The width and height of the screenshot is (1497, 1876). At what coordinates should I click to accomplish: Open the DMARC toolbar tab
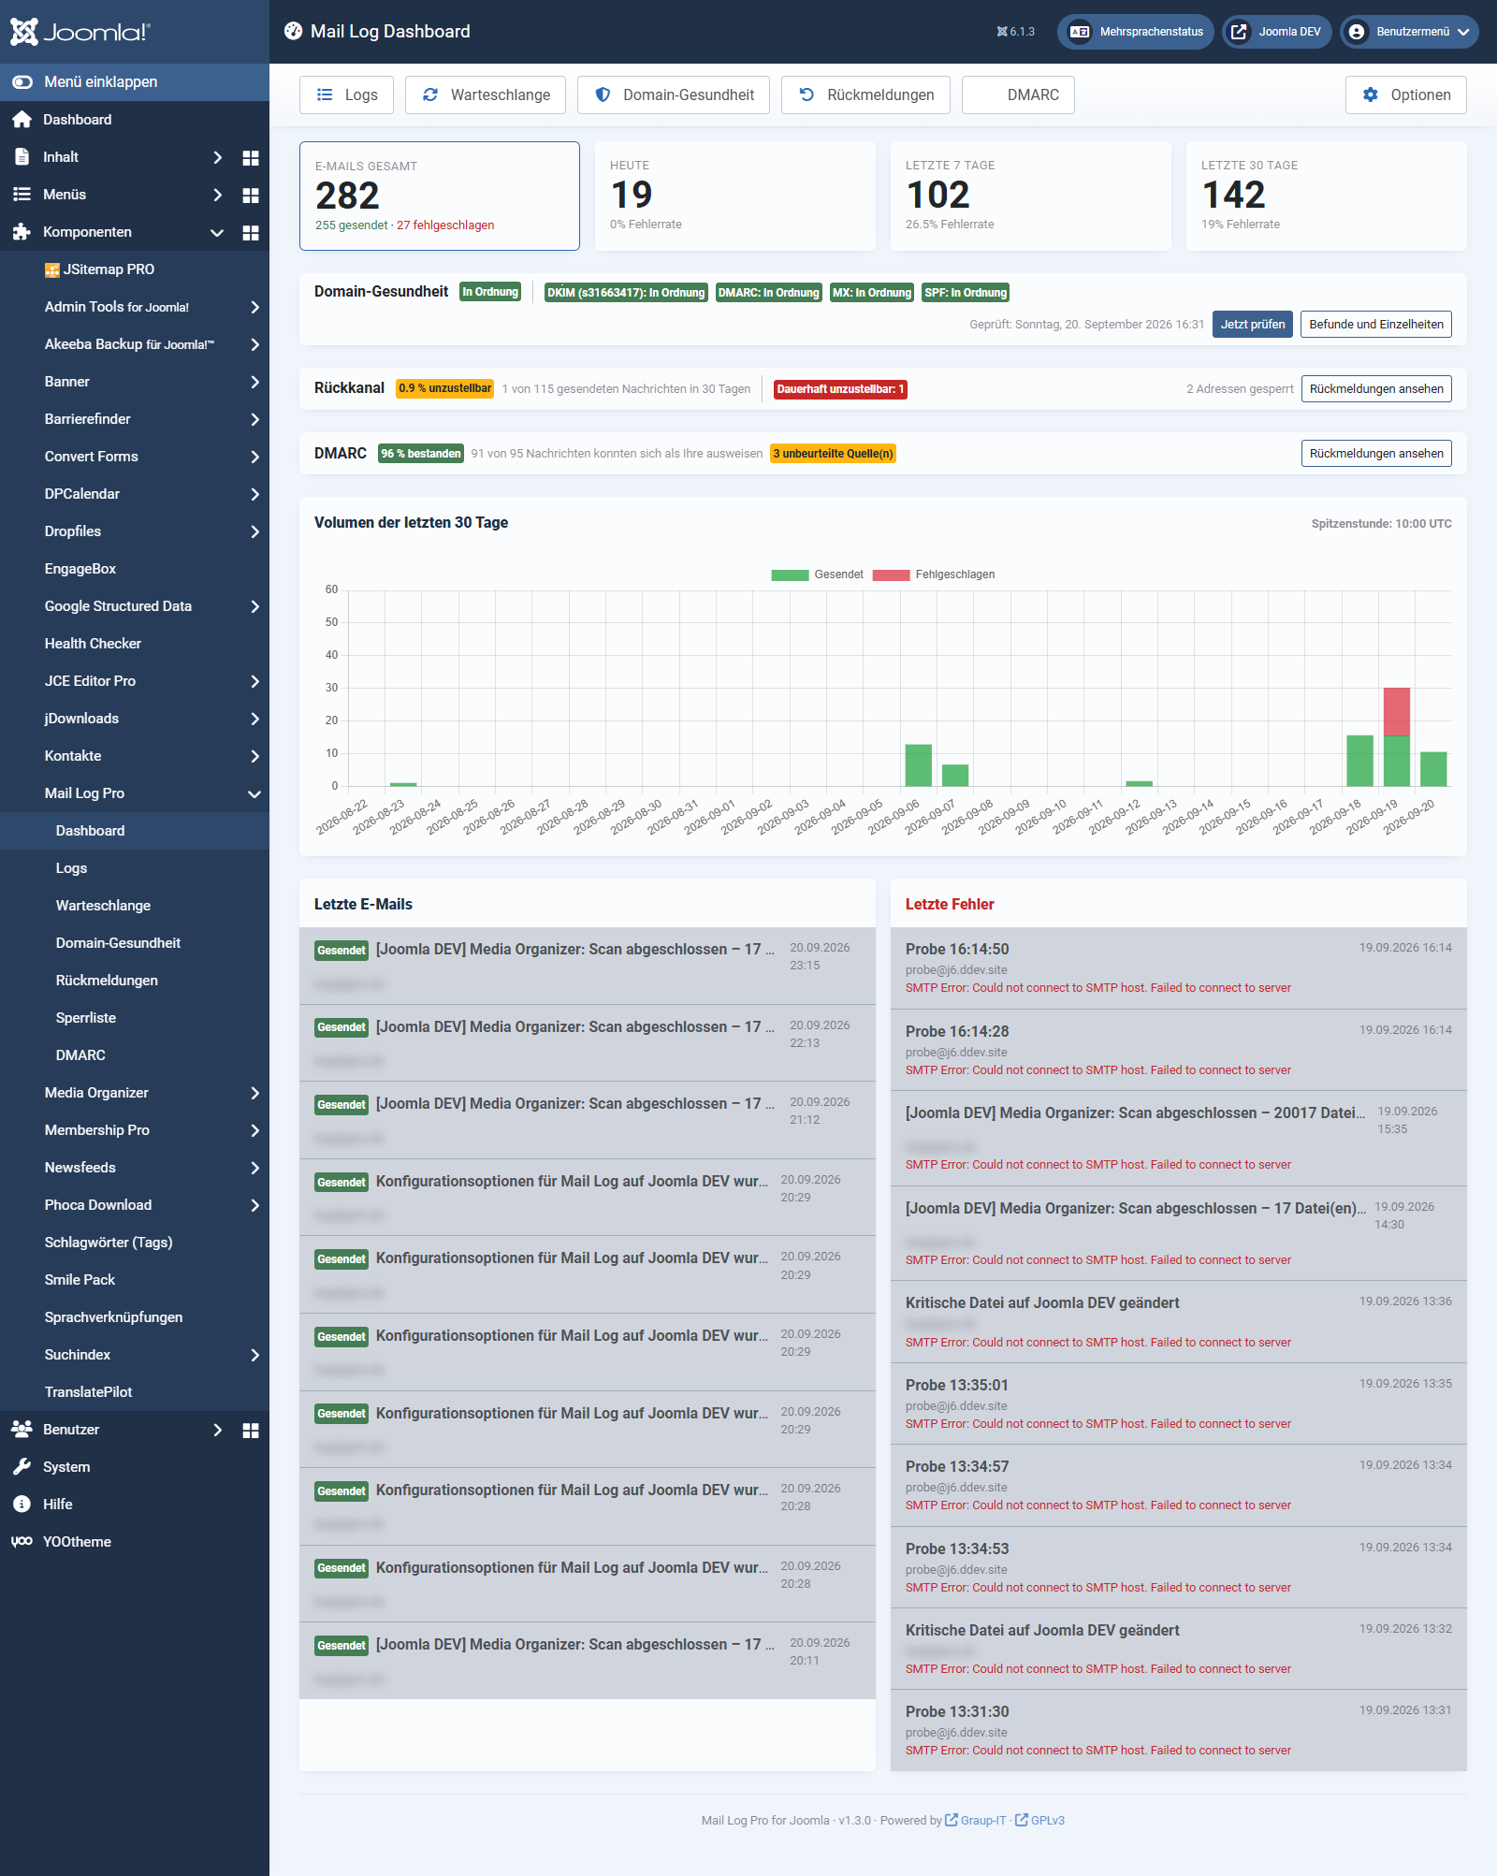pos(1018,95)
